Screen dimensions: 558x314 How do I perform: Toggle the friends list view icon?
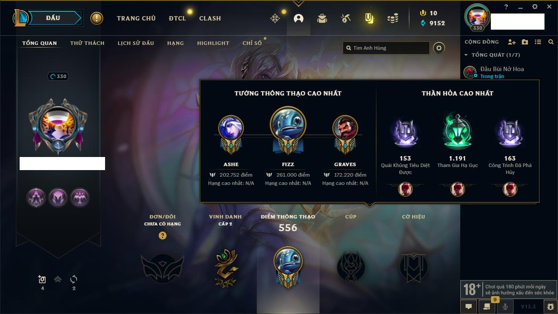[538, 42]
